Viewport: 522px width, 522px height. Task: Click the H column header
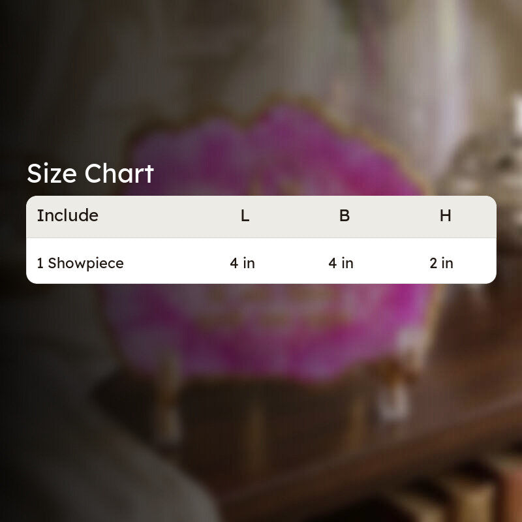click(446, 216)
